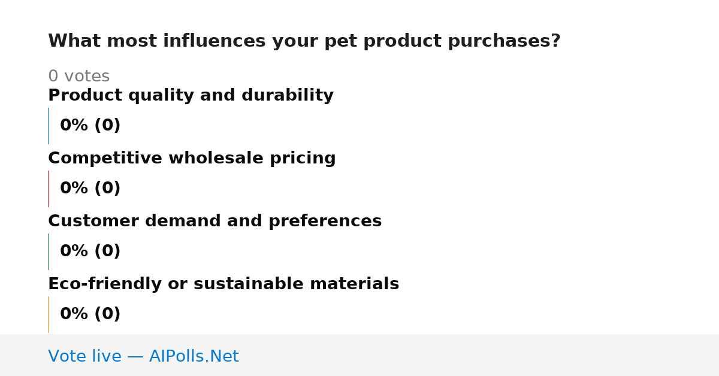Click the blue bar for Product quality
The image size is (719, 376).
(x=48, y=126)
